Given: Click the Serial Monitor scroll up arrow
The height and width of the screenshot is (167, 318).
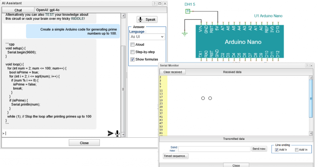Looking at the screenshot, I should pyautogui.click(x=311, y=78).
